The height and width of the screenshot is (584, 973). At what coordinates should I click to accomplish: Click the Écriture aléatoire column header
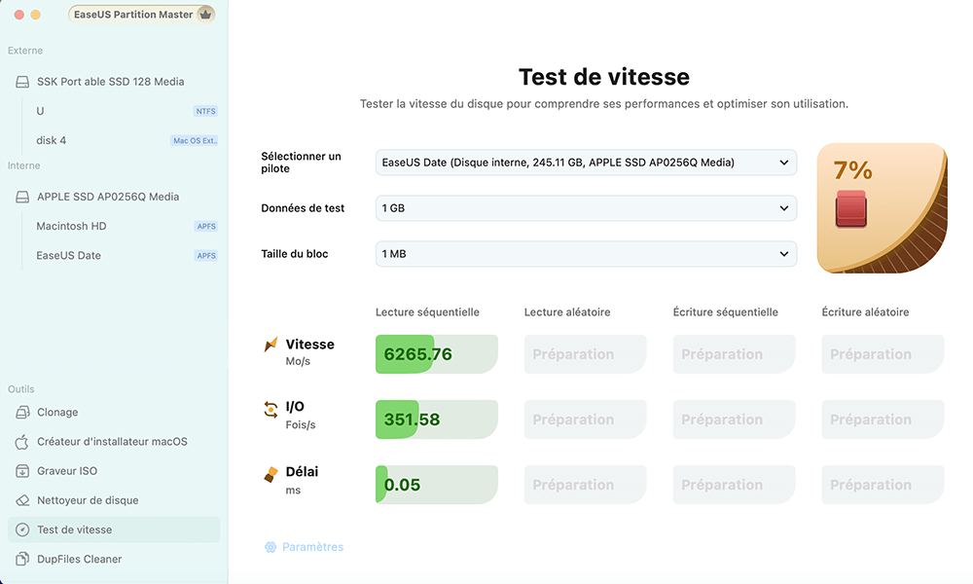point(865,312)
